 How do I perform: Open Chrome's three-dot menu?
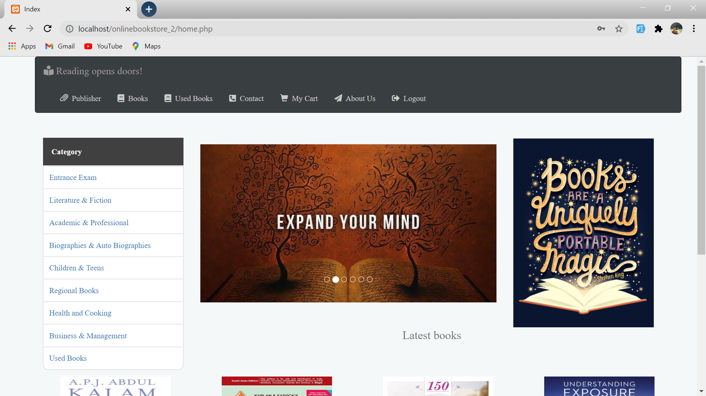tap(694, 29)
